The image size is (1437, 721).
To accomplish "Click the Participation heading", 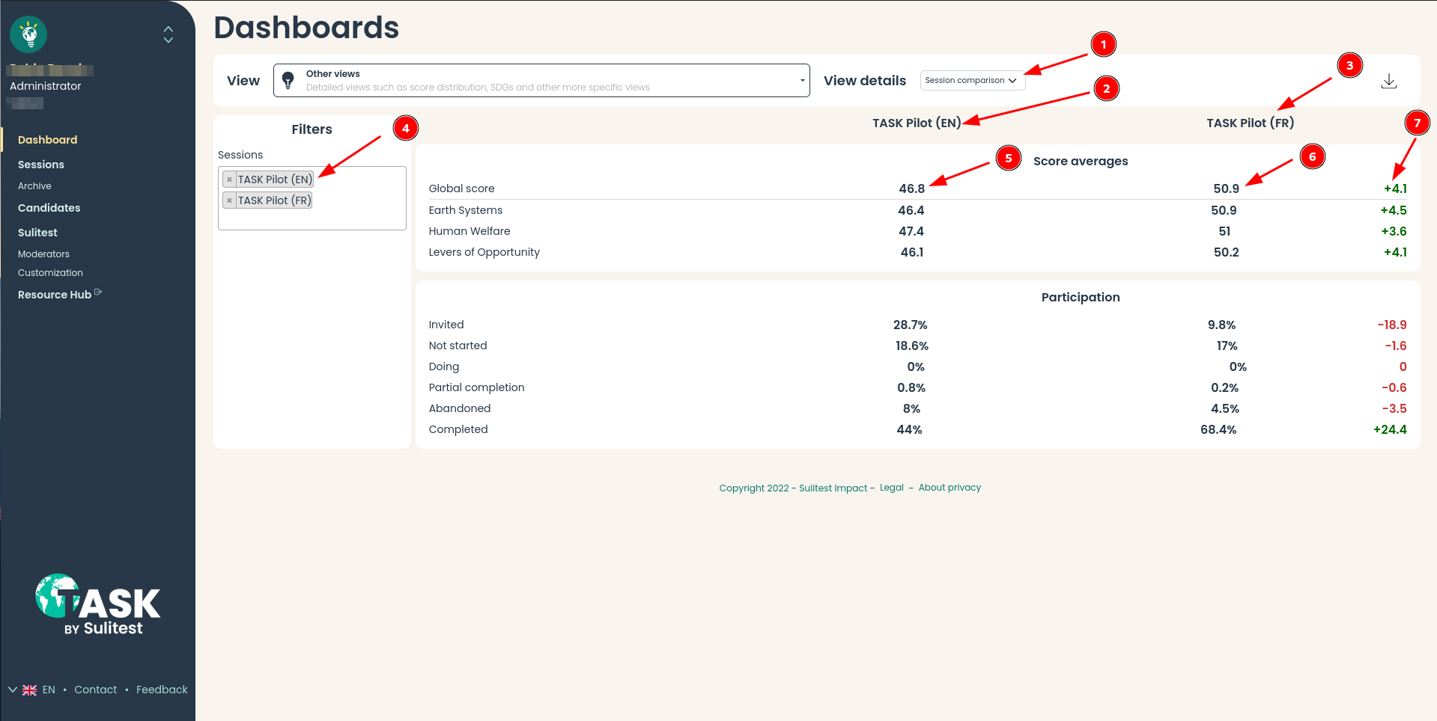I will [x=1081, y=298].
